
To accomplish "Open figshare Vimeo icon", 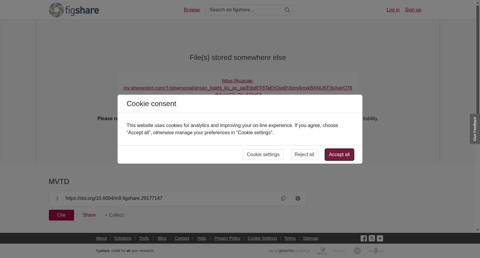I will 380,238.
